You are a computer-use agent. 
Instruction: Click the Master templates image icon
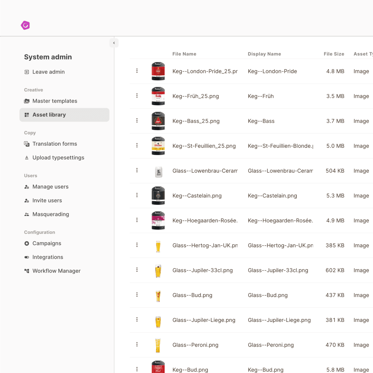[x=27, y=101]
